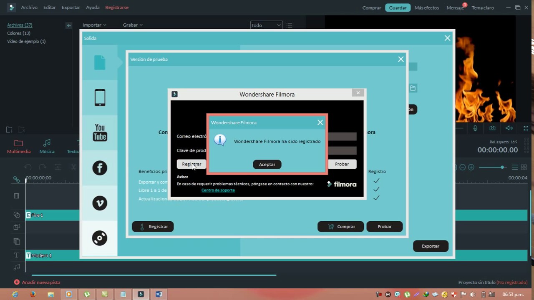
Task: Adjust the timeline zoom slider
Action: coord(493,167)
